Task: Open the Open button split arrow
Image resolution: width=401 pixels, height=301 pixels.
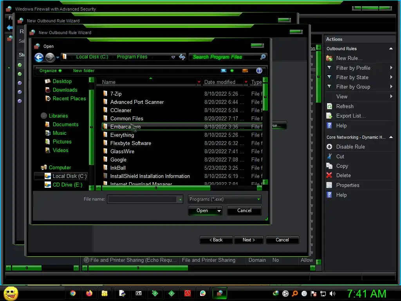Action: tap(219, 210)
